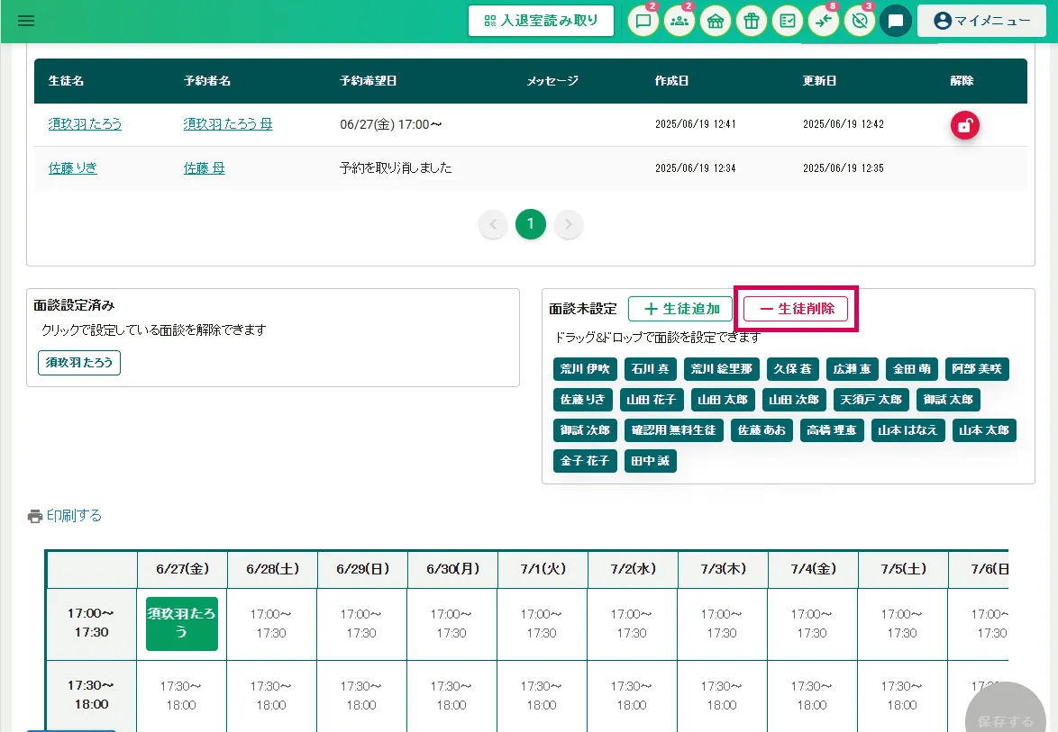This screenshot has height=732, width=1058.
Task: Click the crossed-out circle icon with badge 3
Action: (x=860, y=22)
